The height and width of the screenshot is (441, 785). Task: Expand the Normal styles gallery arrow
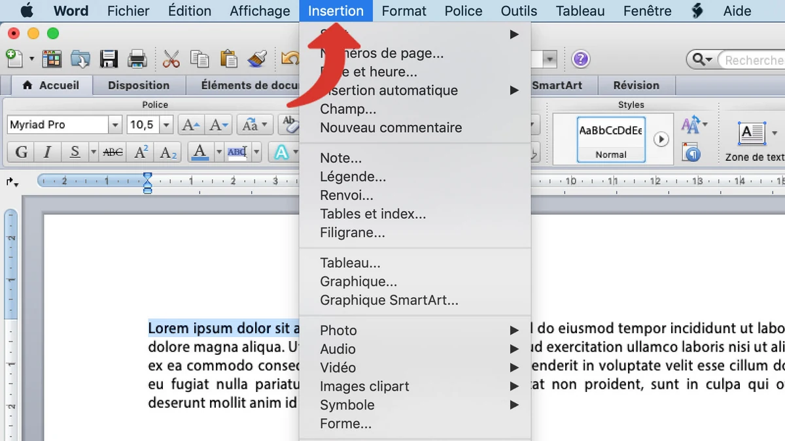pos(661,139)
